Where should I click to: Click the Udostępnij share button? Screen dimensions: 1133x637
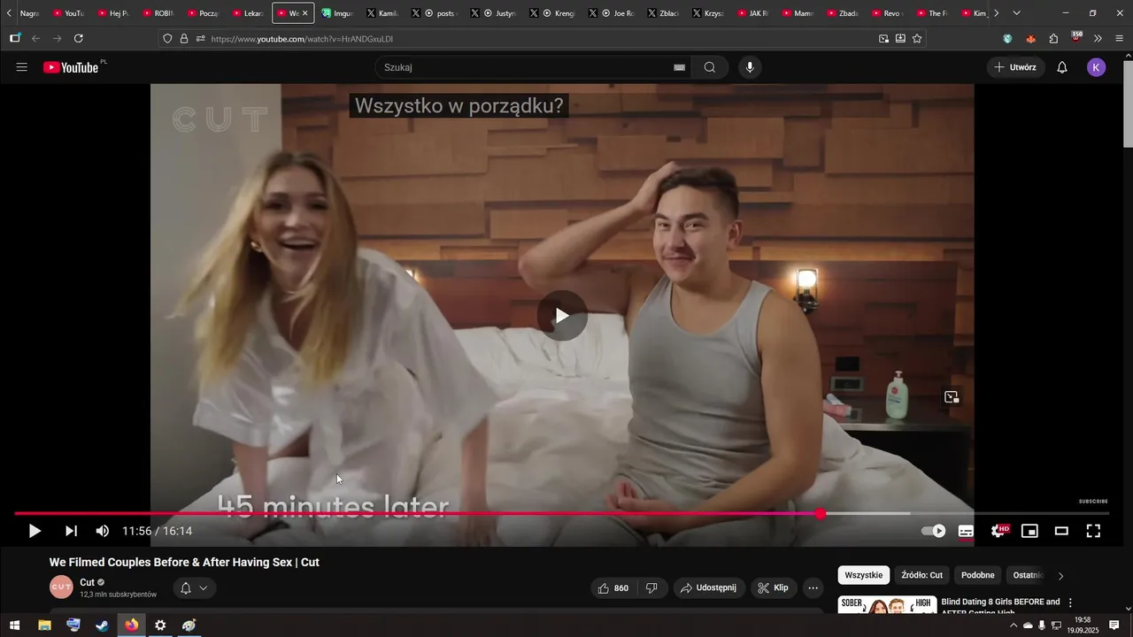coord(708,587)
